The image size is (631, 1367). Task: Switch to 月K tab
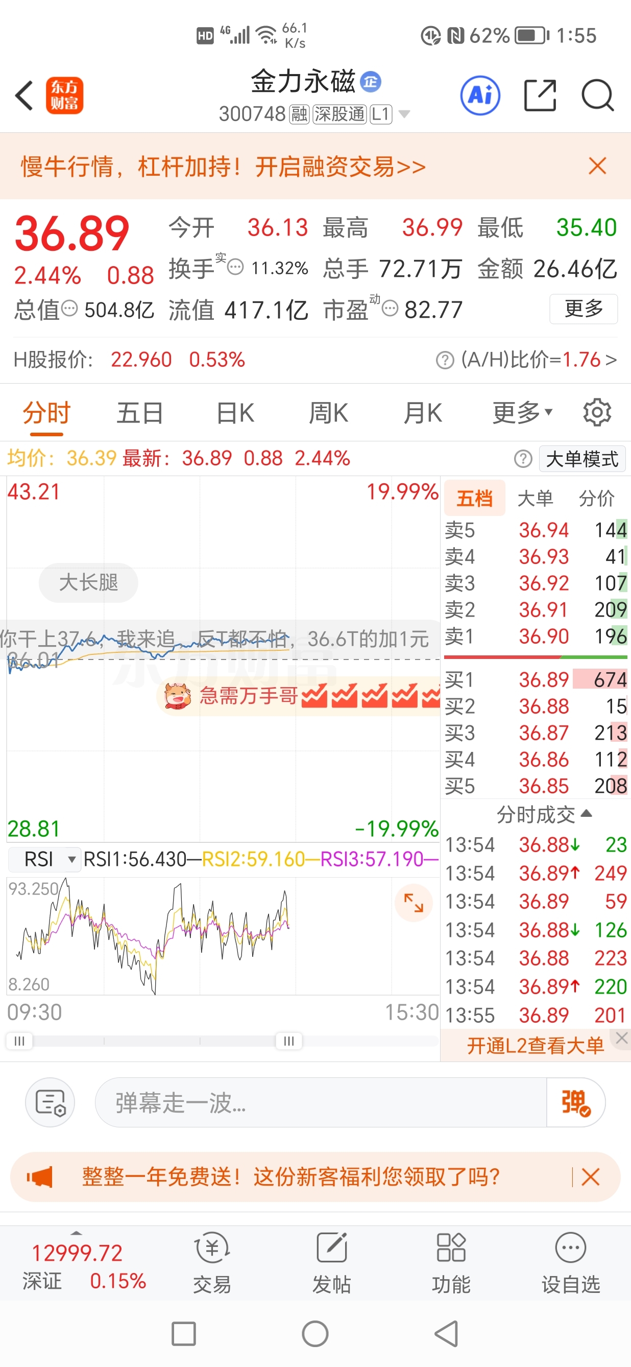tap(423, 413)
